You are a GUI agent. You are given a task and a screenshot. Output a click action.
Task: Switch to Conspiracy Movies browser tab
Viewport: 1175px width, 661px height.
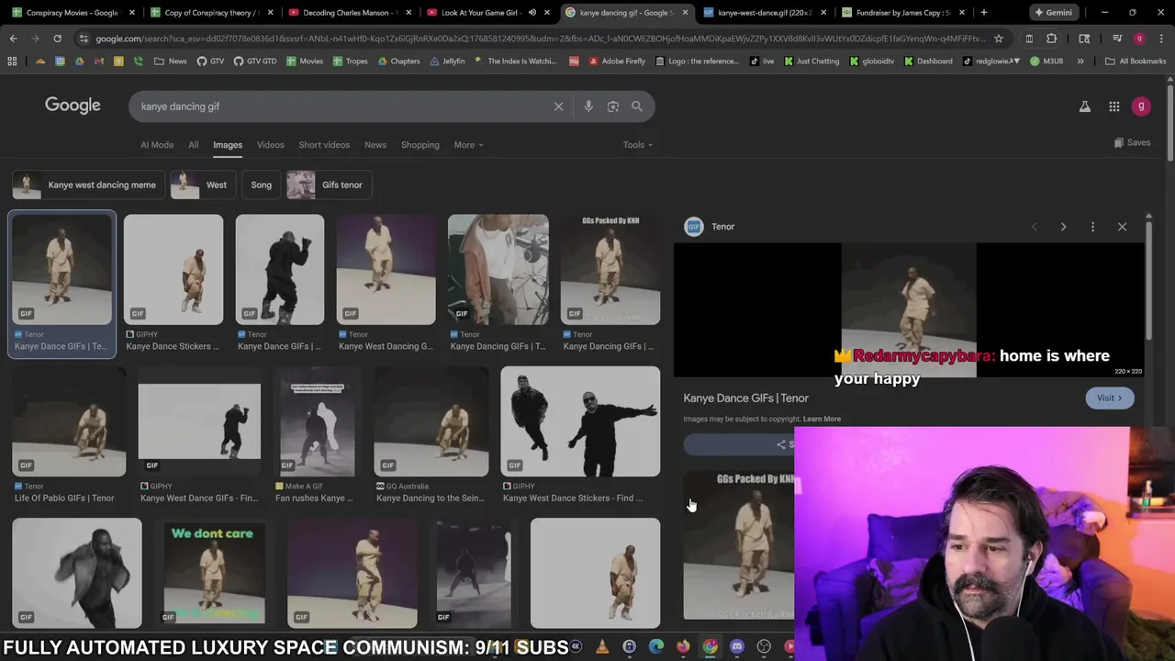[72, 13]
